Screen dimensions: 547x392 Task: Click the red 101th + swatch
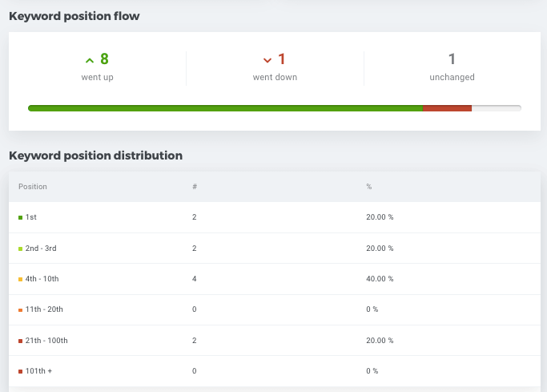[x=20, y=371]
